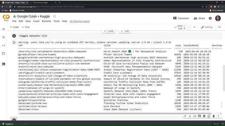The width and height of the screenshot is (225, 126).
Task: Open the code snippets sidebar icon
Action: pyautogui.click(x=4, y=45)
